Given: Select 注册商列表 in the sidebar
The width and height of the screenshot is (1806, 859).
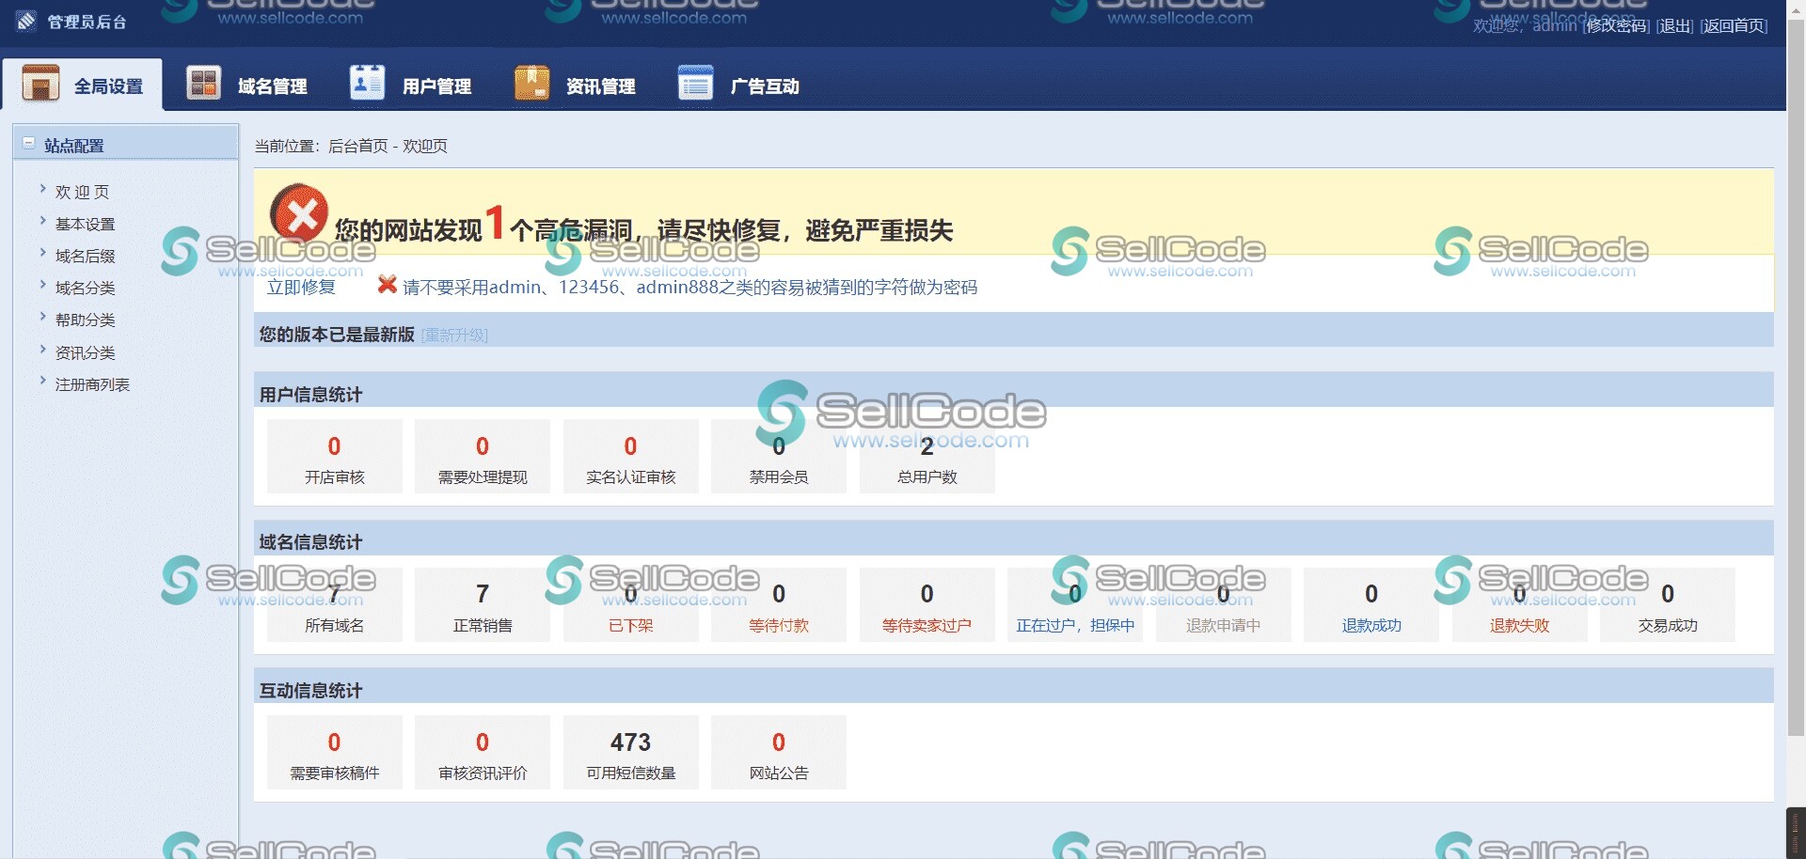Looking at the screenshot, I should pos(92,384).
